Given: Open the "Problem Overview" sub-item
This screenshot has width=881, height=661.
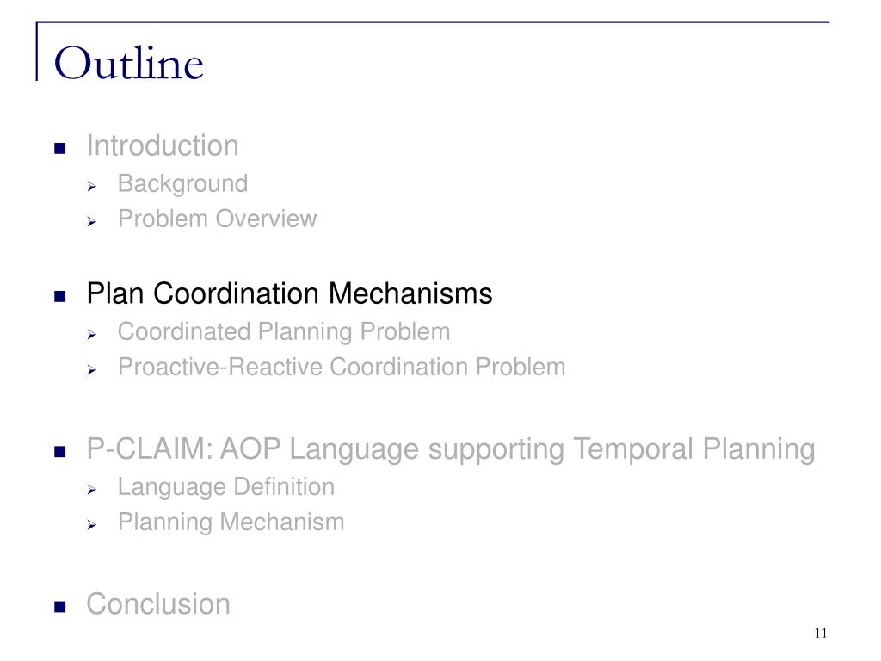Looking at the screenshot, I should 217,219.
